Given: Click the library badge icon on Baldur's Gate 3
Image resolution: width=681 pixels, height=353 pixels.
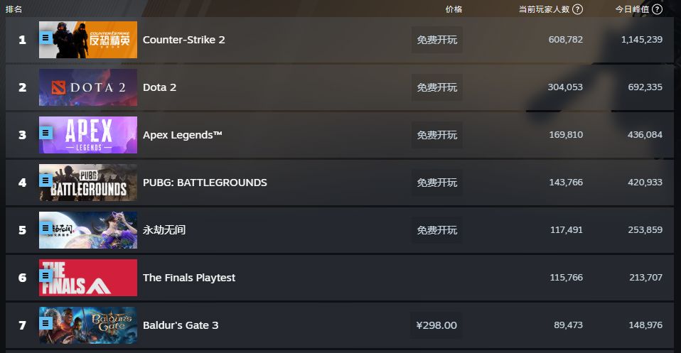Looking at the screenshot, I should pyautogui.click(x=46, y=323).
